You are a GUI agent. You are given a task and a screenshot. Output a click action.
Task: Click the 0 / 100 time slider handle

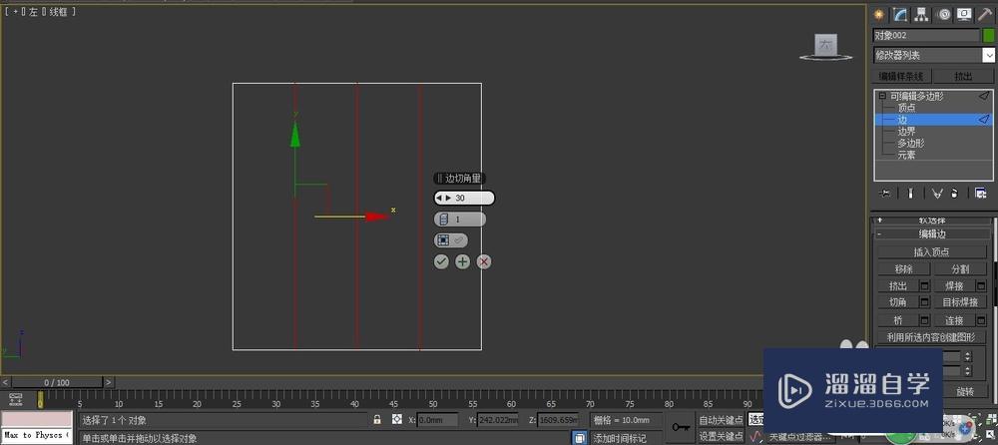point(57,382)
